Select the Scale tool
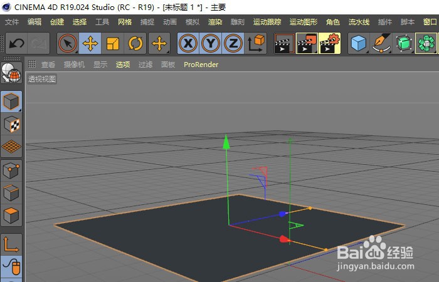The image size is (439, 282). coord(112,43)
